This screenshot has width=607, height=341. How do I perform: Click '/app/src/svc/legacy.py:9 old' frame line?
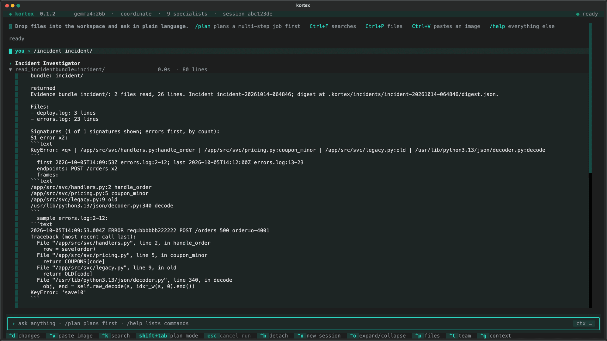(74, 200)
